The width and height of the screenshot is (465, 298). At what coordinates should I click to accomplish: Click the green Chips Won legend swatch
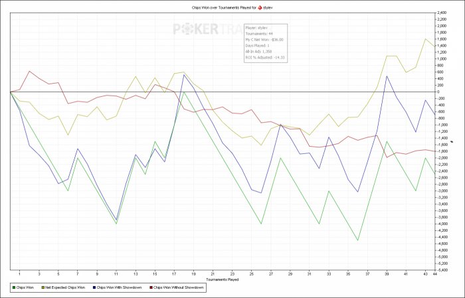point(14,287)
